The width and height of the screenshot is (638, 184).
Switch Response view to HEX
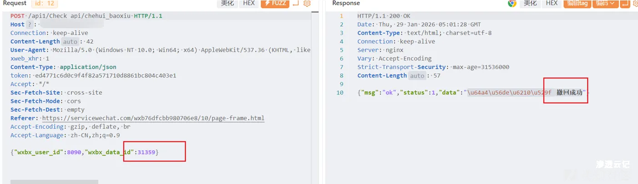point(552,3)
